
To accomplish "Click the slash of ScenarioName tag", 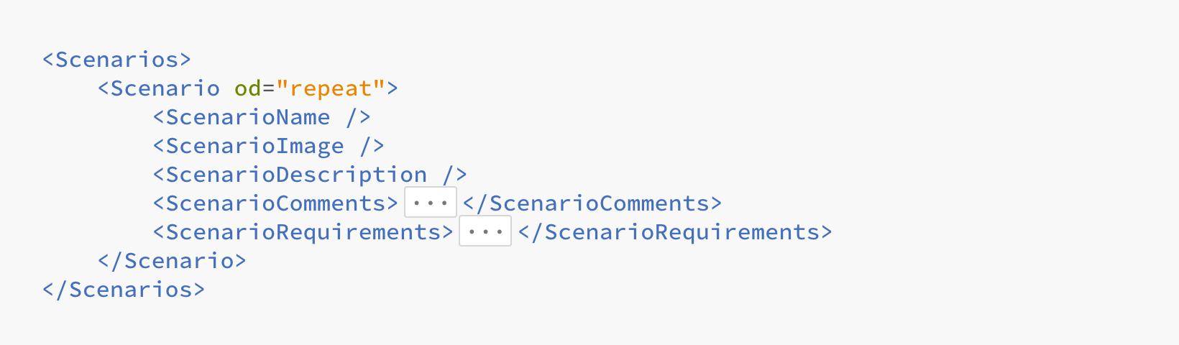I will coord(352,116).
